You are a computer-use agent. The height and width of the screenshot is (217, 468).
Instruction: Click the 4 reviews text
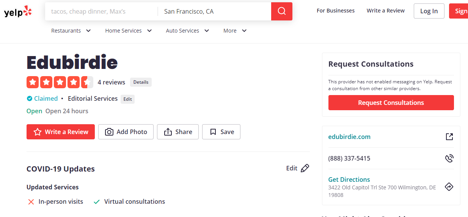click(112, 82)
